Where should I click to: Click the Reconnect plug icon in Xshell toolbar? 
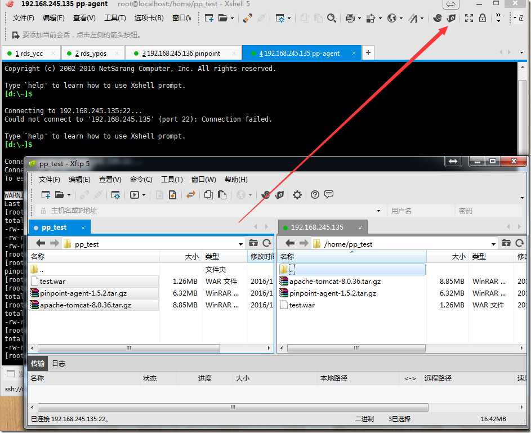point(248,18)
